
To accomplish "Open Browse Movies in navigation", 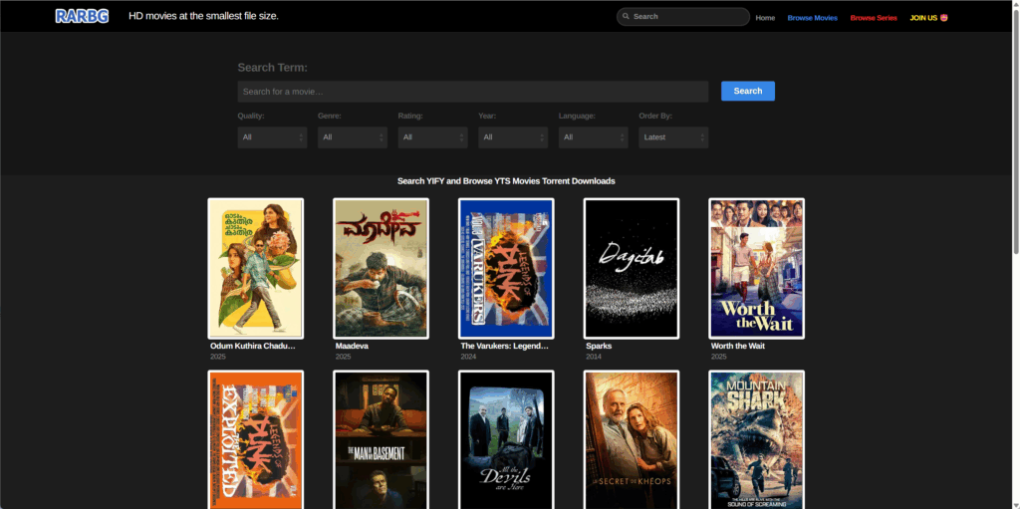I will [812, 18].
